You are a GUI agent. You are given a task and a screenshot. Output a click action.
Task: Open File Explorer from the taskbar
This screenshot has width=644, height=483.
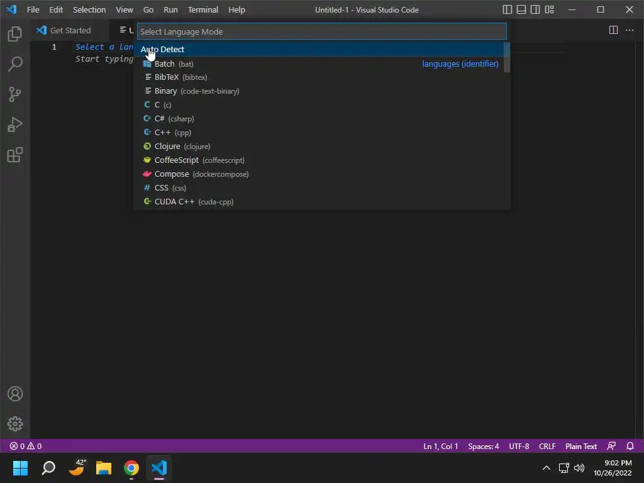tap(104, 468)
